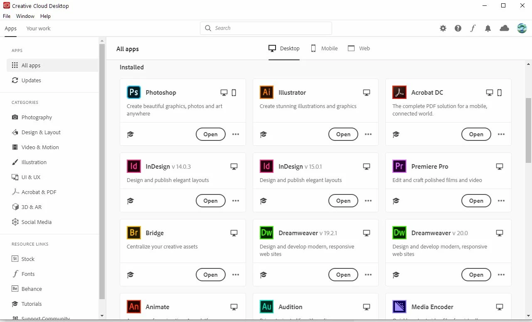The height and width of the screenshot is (322, 532).
Task: Click the InDesign v 15.0.1 icon
Action: tap(266, 166)
